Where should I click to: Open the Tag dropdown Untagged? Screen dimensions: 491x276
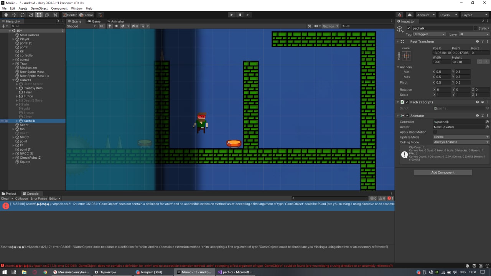pyautogui.click(x=429, y=34)
